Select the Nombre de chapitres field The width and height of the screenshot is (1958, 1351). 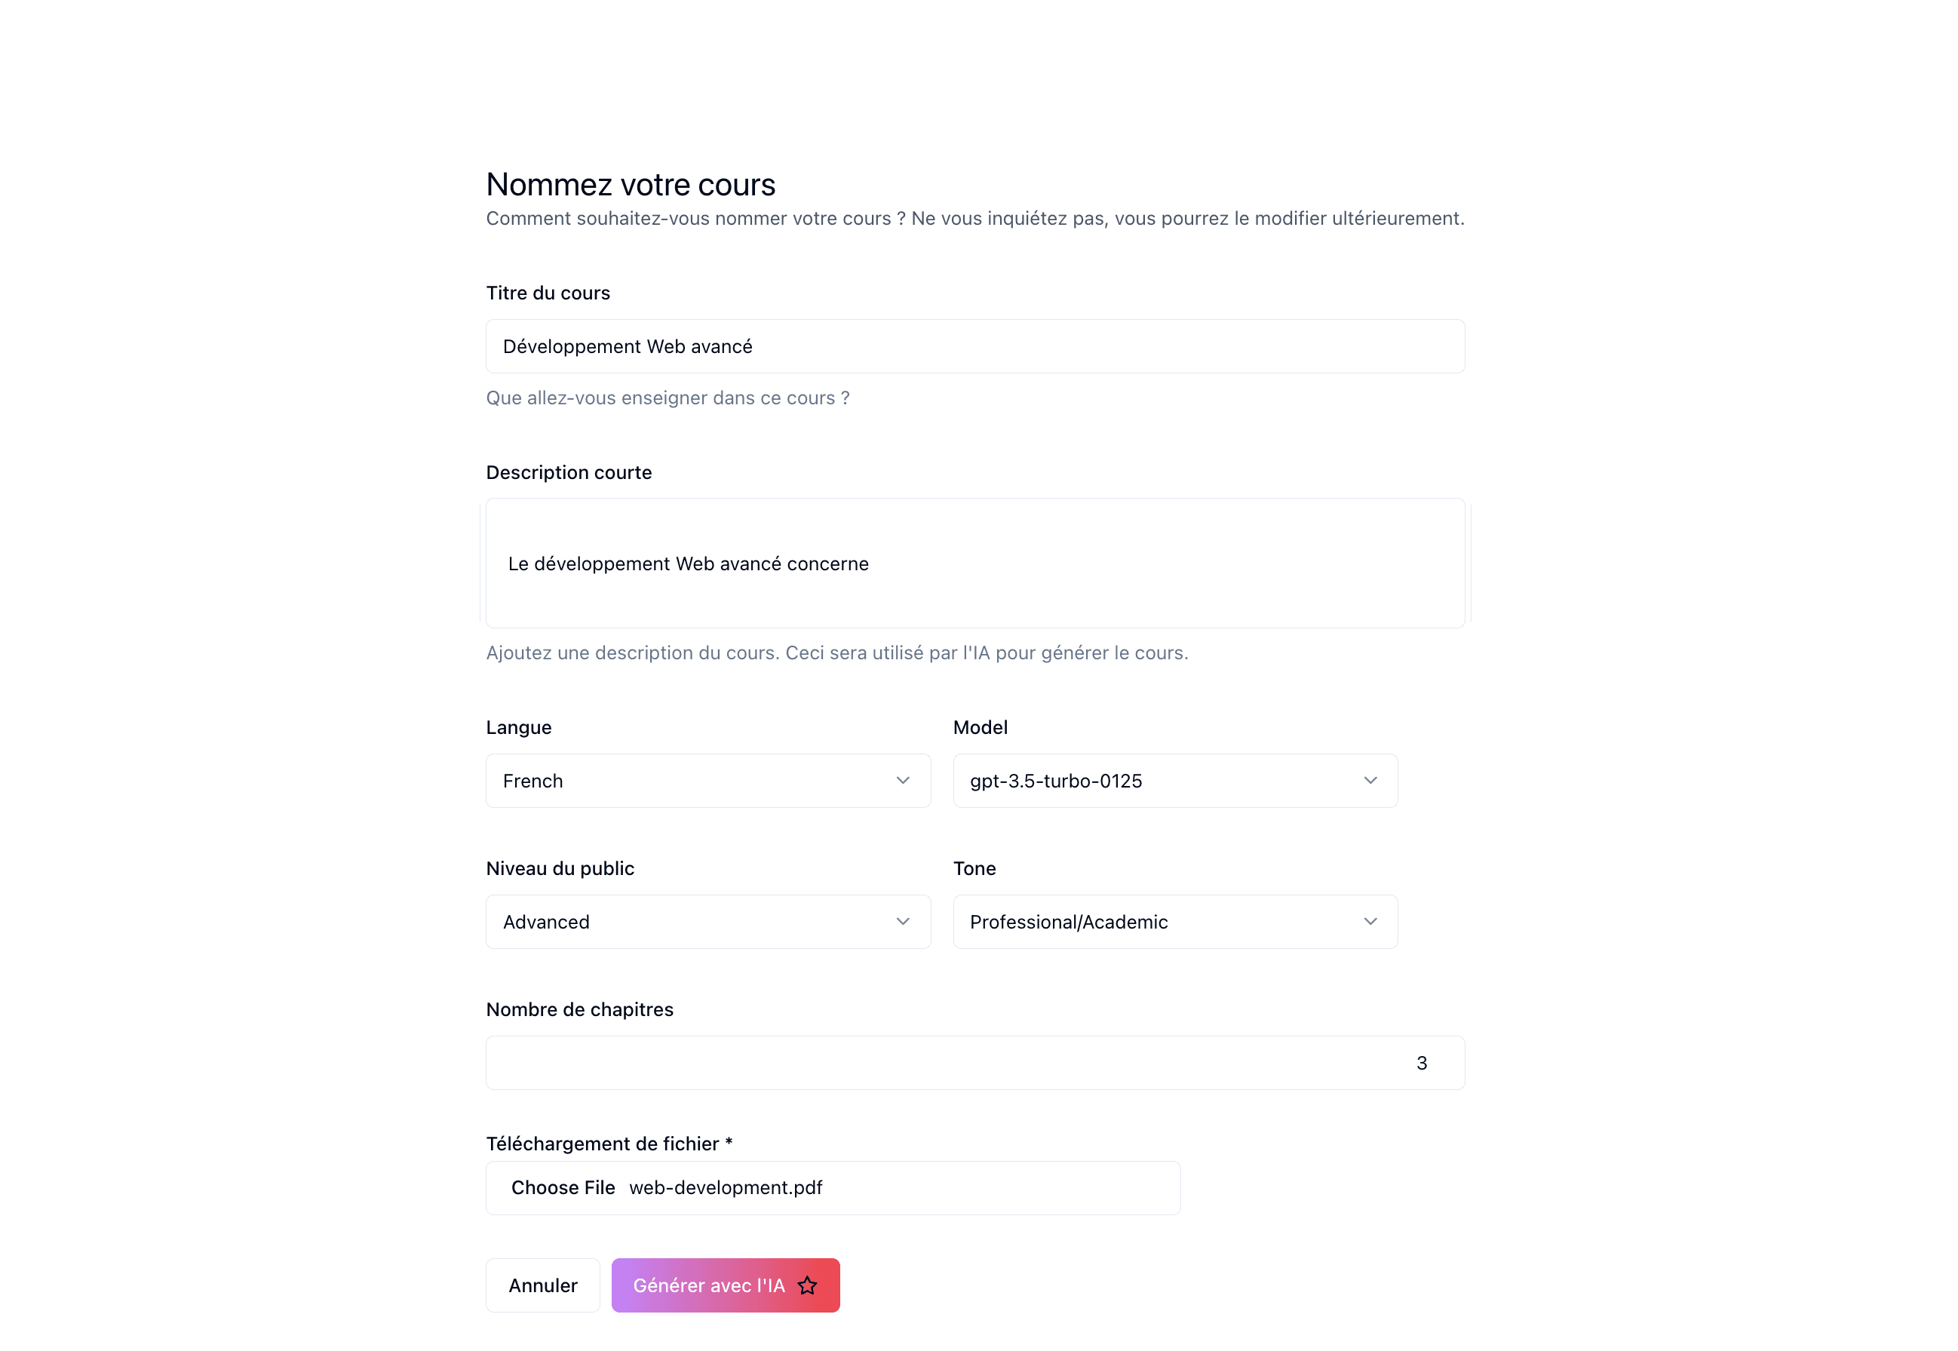click(974, 1062)
